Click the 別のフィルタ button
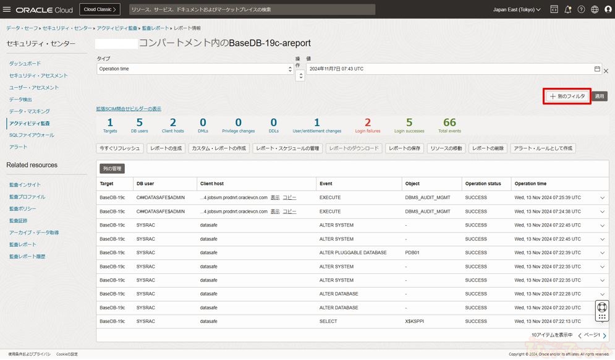Image resolution: width=615 pixels, height=360 pixels. click(567, 96)
